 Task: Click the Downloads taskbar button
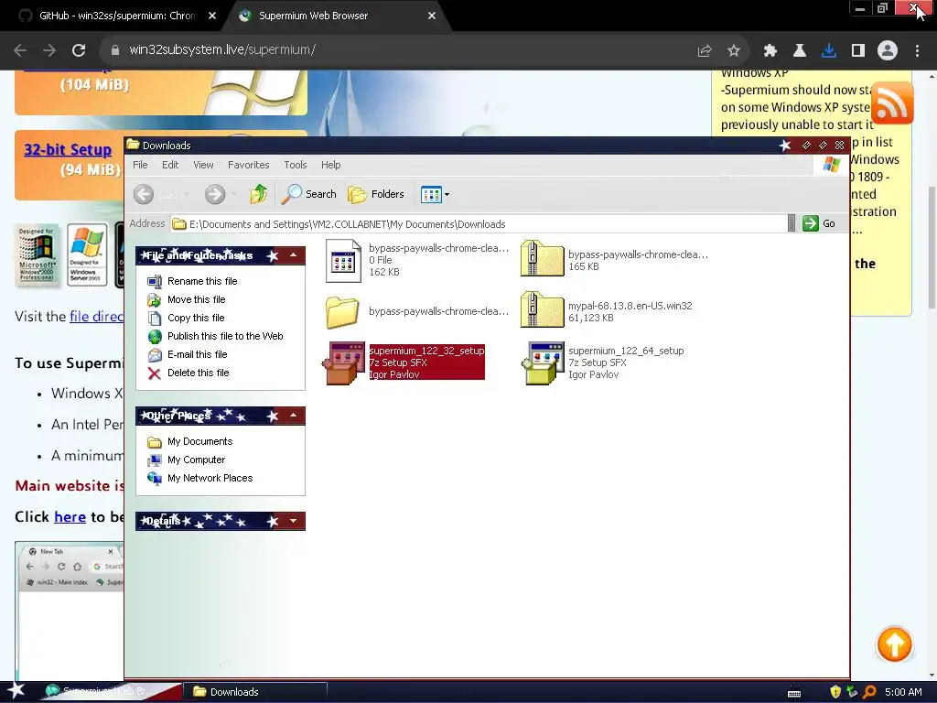[x=256, y=692]
